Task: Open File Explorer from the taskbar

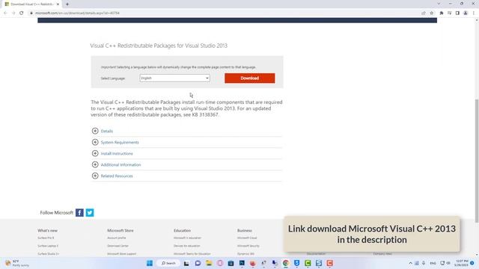Action: point(209,263)
